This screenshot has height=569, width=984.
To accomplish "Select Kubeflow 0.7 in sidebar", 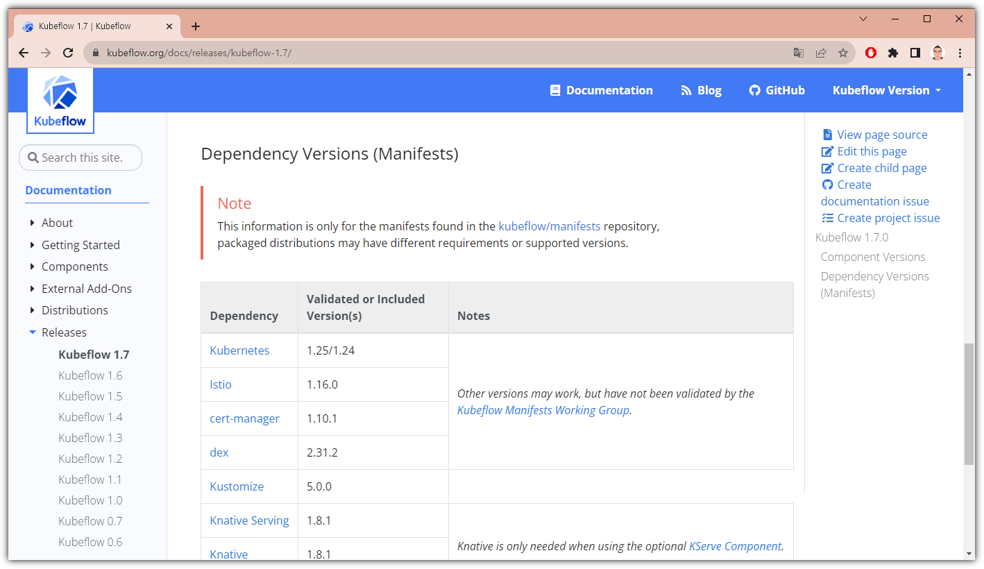I will [90, 521].
